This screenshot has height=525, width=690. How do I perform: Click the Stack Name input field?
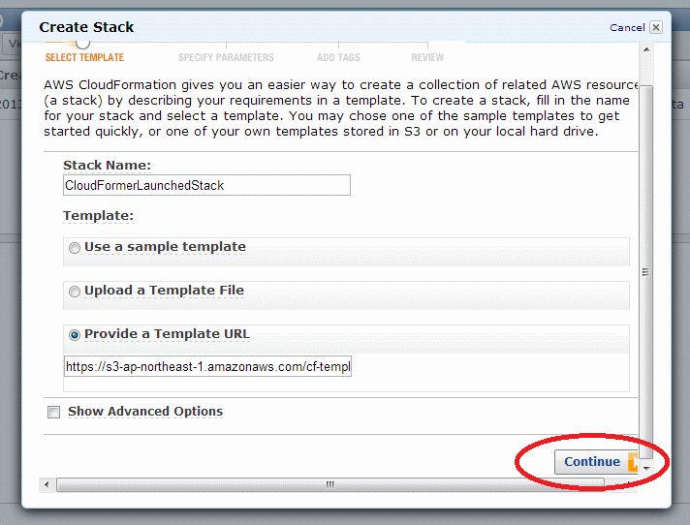point(206,185)
